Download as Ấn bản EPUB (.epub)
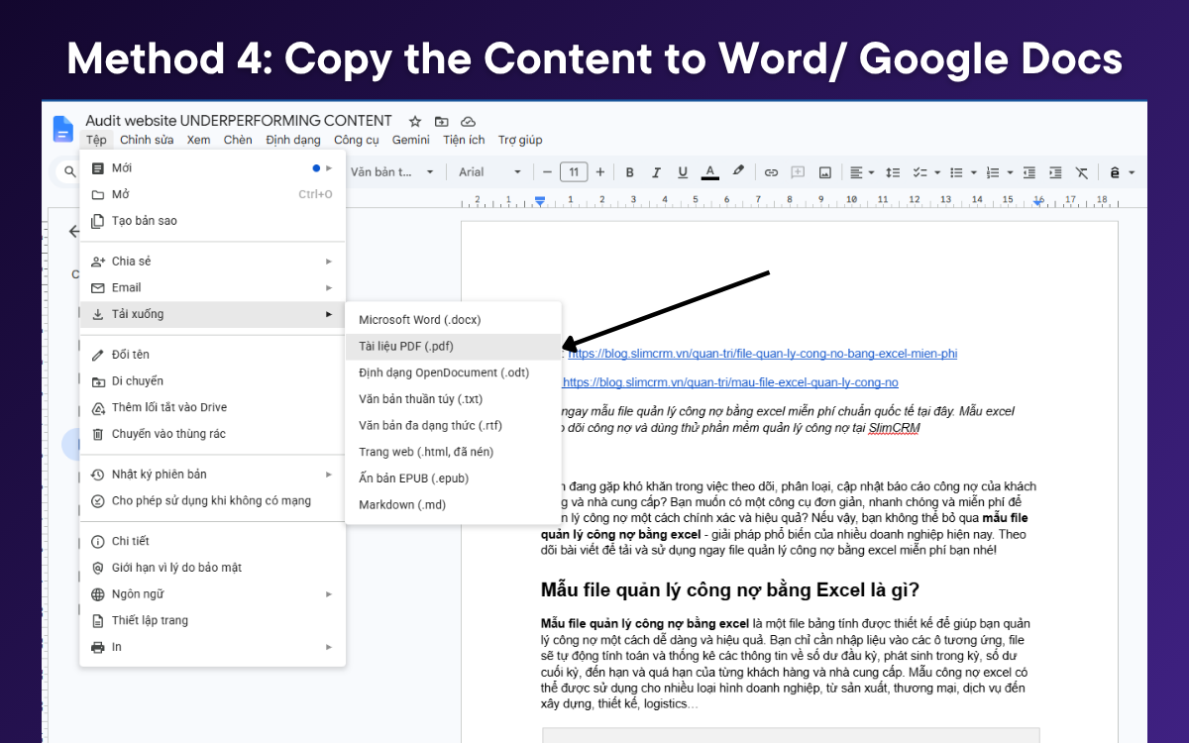The width and height of the screenshot is (1189, 743). click(x=453, y=478)
